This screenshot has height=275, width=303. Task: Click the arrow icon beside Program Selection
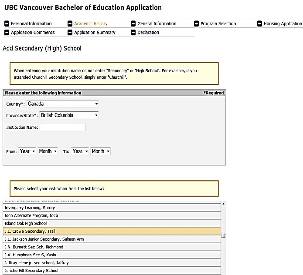pos(196,23)
